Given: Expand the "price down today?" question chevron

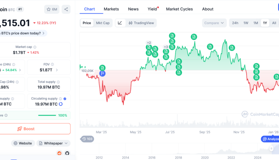Looking at the screenshot, I should [43, 33].
